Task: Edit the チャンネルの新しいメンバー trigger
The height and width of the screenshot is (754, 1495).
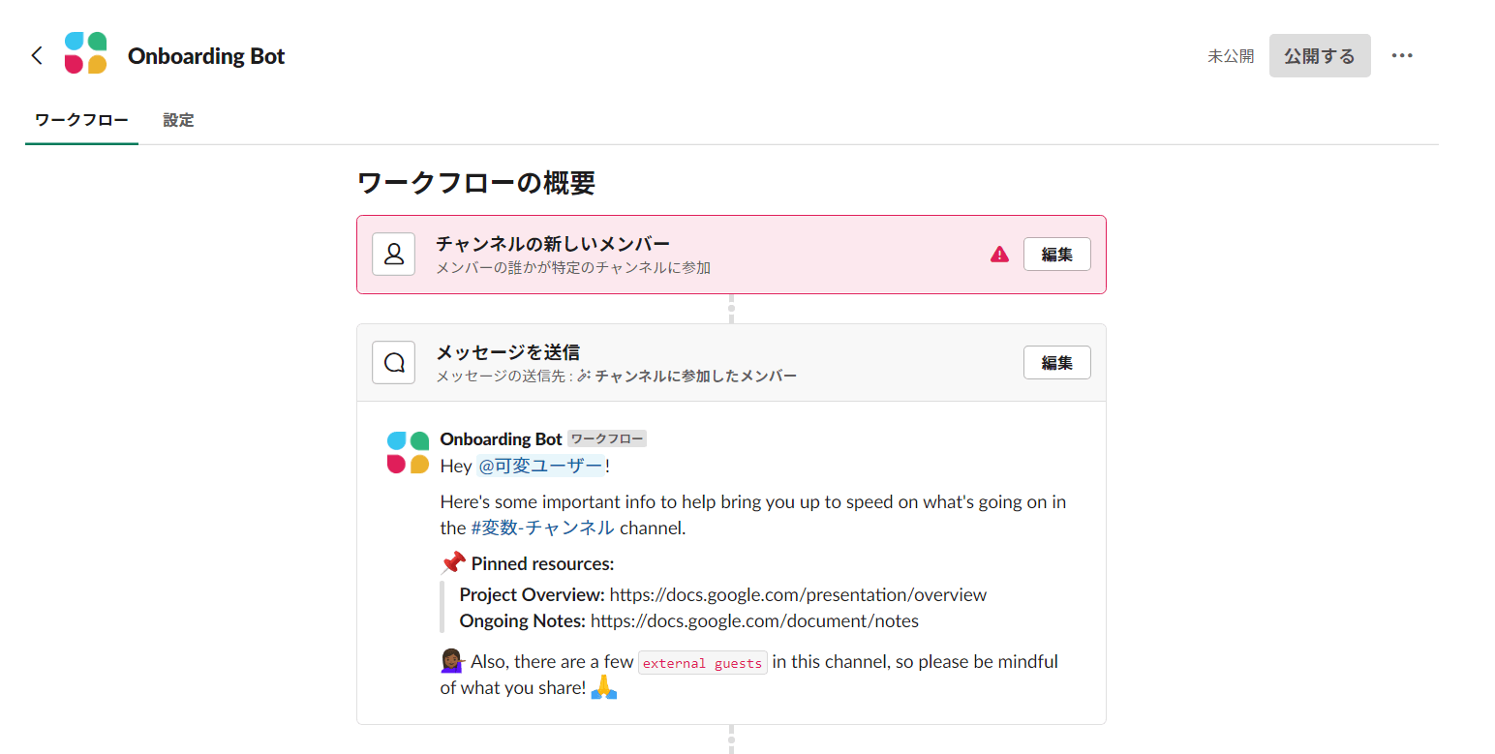Action: pos(1056,255)
